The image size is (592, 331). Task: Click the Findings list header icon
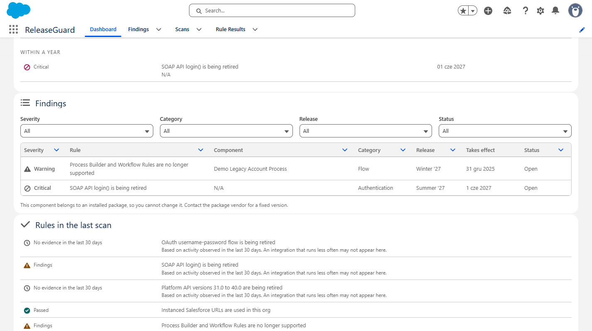(x=25, y=103)
